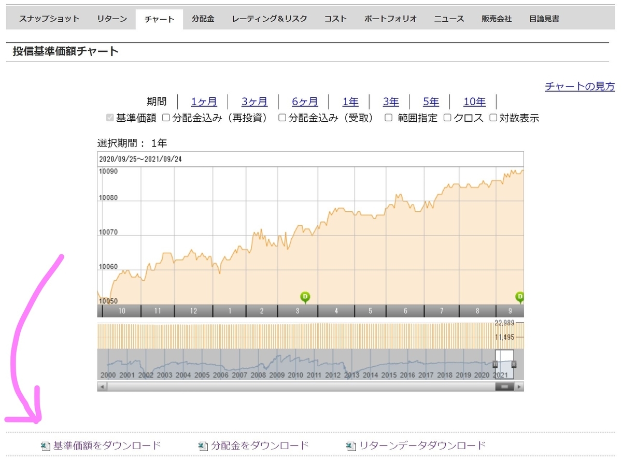Click month 4 on chart axis

(x=336, y=311)
